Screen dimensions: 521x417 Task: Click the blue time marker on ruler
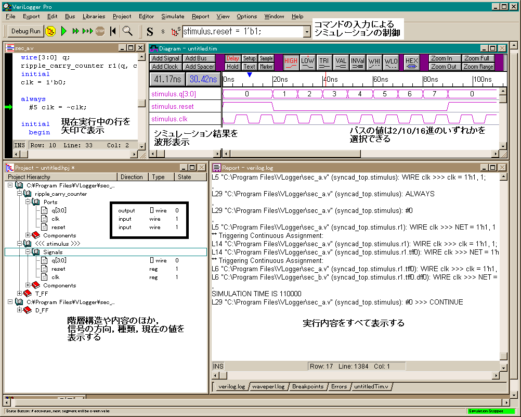tap(250, 75)
